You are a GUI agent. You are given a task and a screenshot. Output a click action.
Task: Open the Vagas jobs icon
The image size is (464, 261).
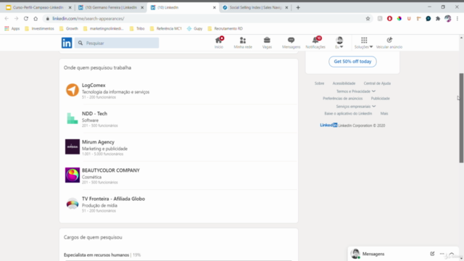coord(267,43)
